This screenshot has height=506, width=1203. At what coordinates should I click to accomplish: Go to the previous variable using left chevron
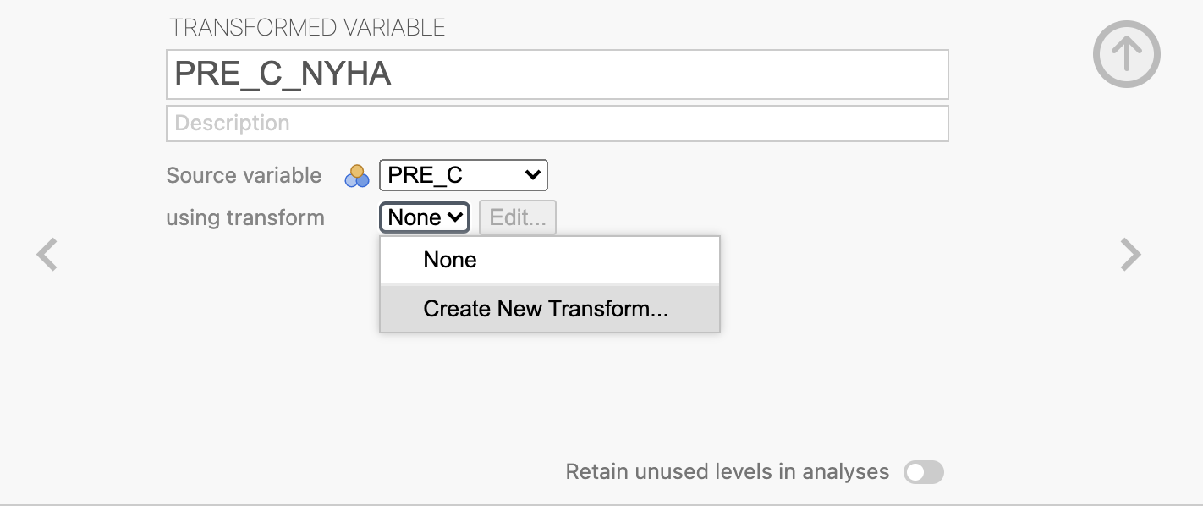point(47,255)
